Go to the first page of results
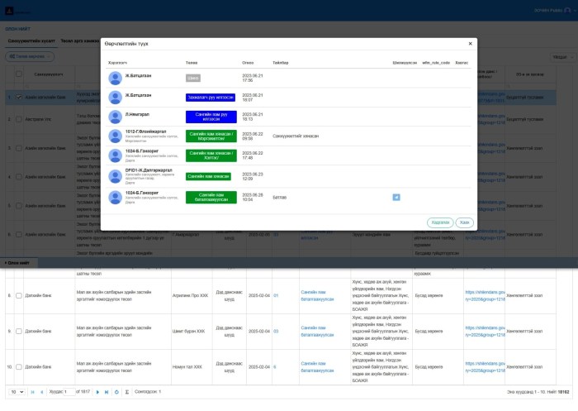The height and width of the screenshot is (411, 578). point(32,392)
